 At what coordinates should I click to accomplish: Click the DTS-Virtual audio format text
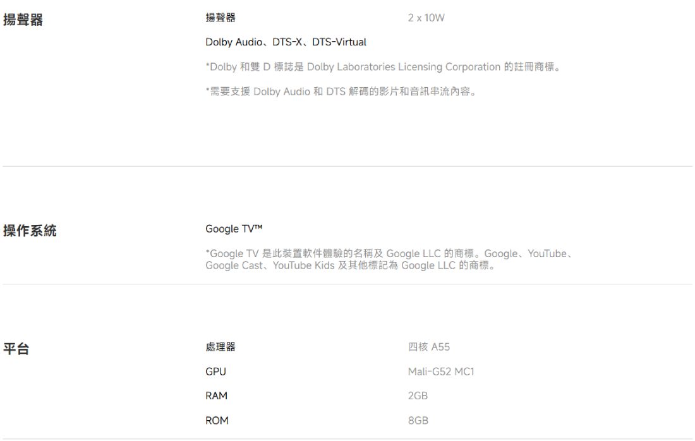coord(339,42)
